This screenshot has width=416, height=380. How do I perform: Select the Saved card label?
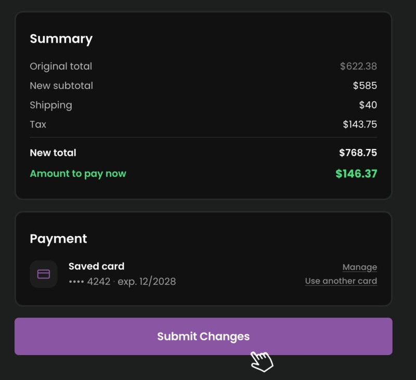pos(96,266)
